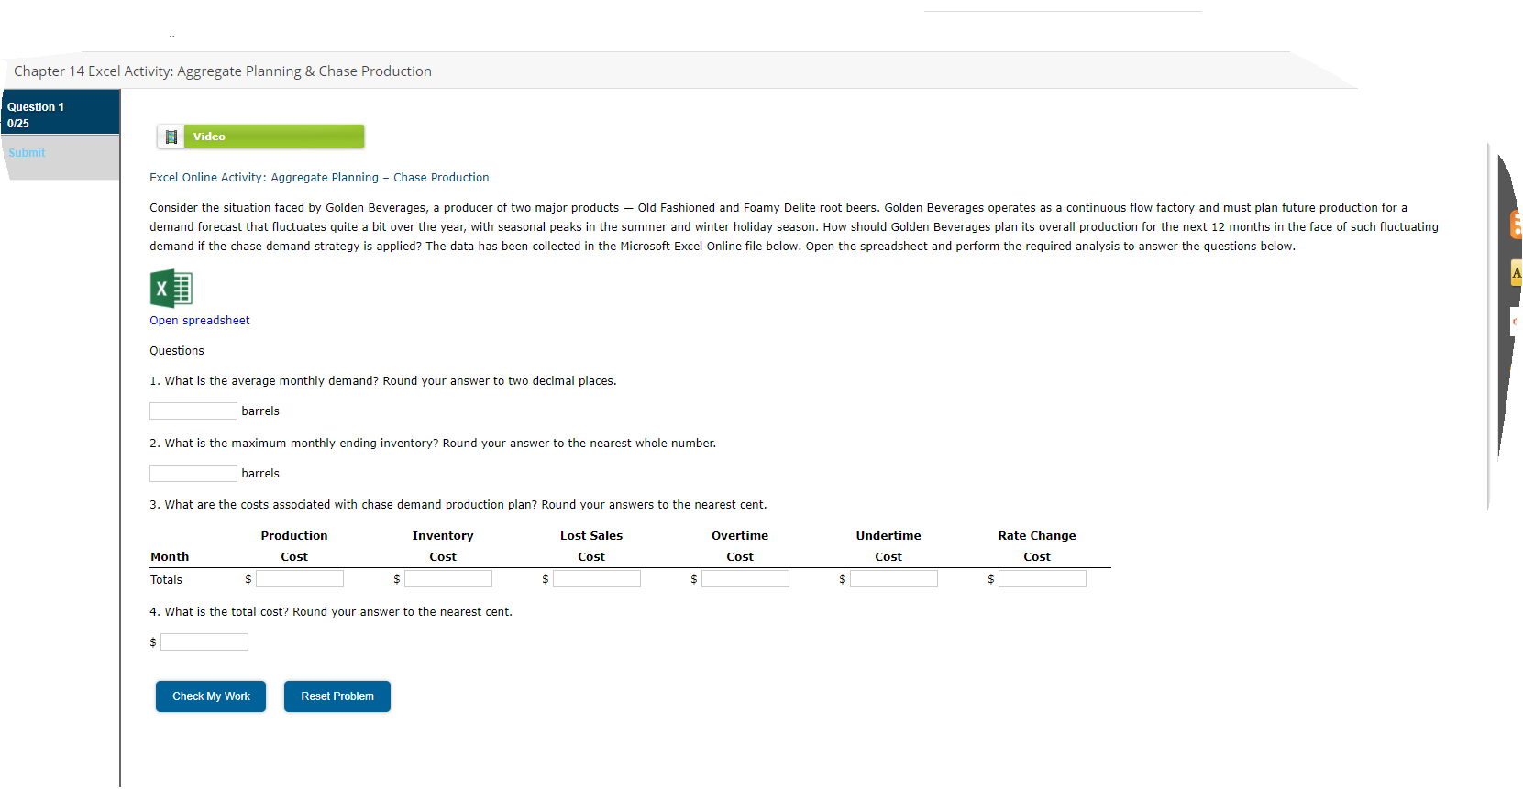Select the Question 1 tab in sidebar
The width and height of the screenshot is (1523, 789).
click(x=61, y=113)
